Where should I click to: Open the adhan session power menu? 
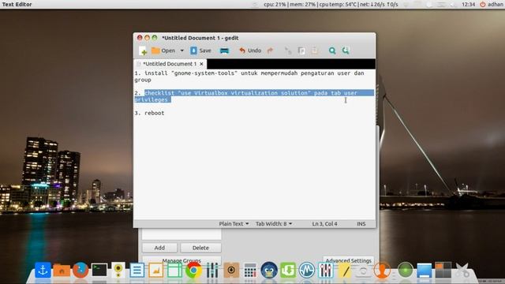point(492,5)
